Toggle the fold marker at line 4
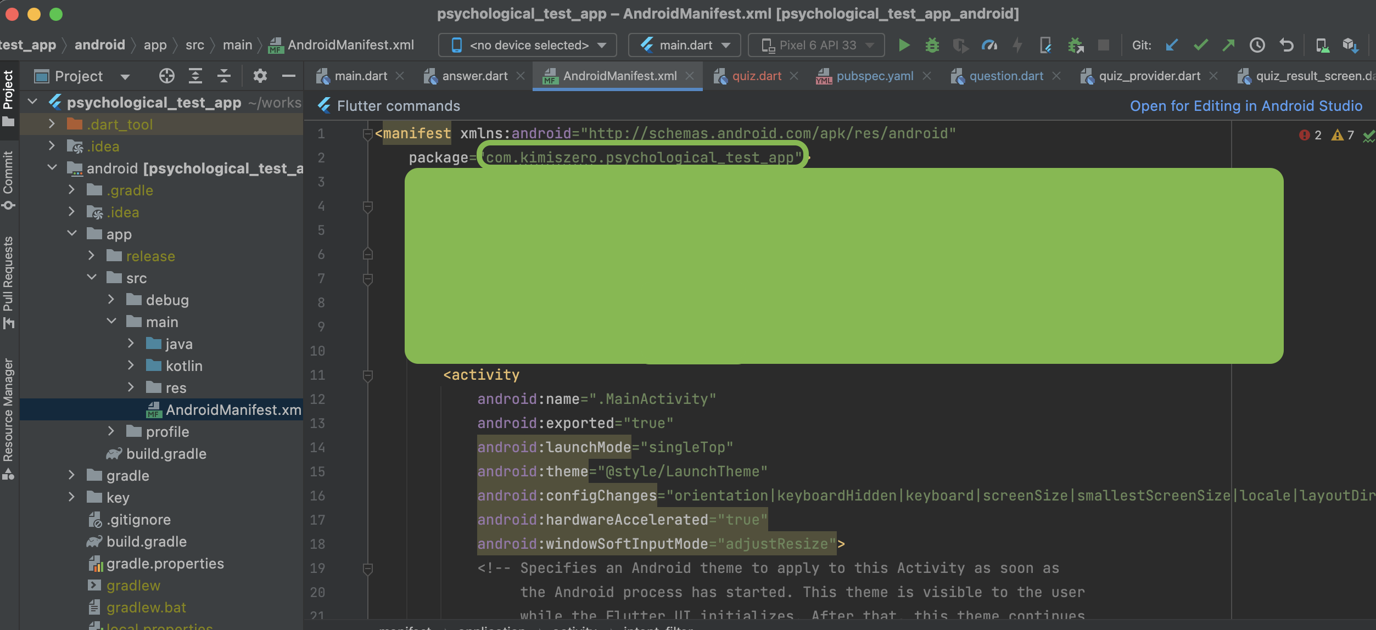 (368, 206)
